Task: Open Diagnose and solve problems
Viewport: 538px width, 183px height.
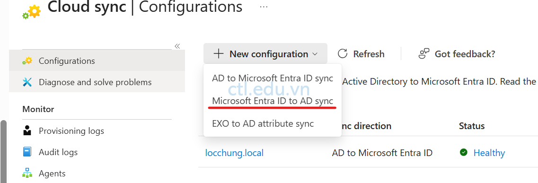Action: (x=97, y=82)
